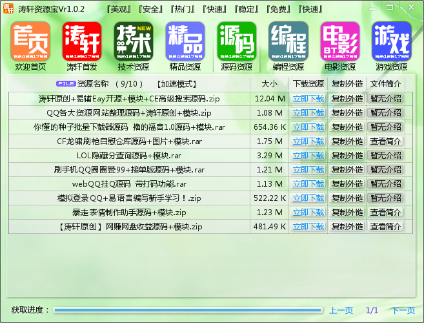424x323 pixels.
Task: Click the blue FILE badge in header
Action: pyautogui.click(x=66, y=84)
